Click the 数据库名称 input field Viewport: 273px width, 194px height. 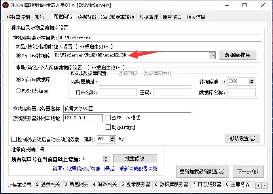(241, 92)
